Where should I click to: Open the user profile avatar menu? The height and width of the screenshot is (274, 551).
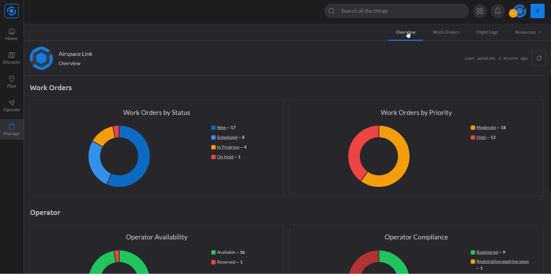pos(518,11)
